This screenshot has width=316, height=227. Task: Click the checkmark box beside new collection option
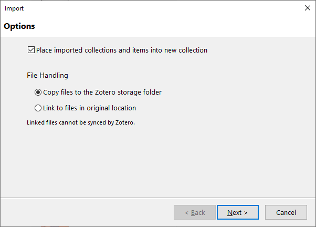click(31, 50)
